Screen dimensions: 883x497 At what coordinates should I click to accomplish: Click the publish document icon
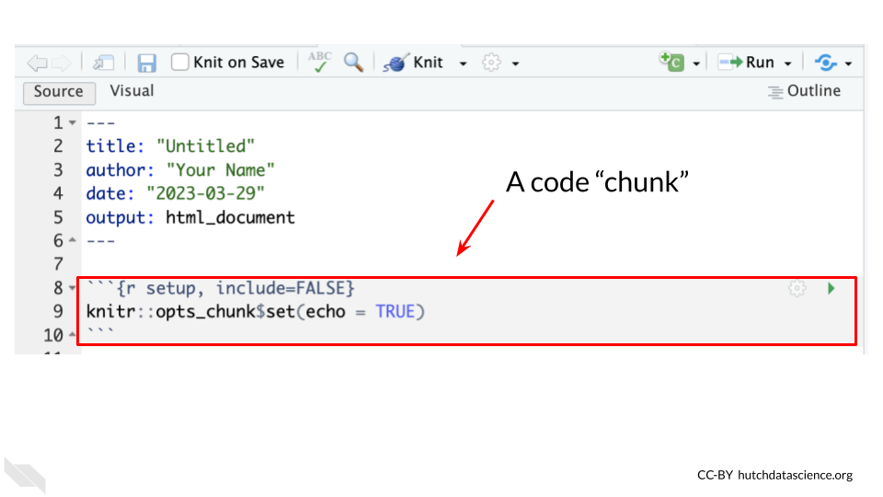826,63
